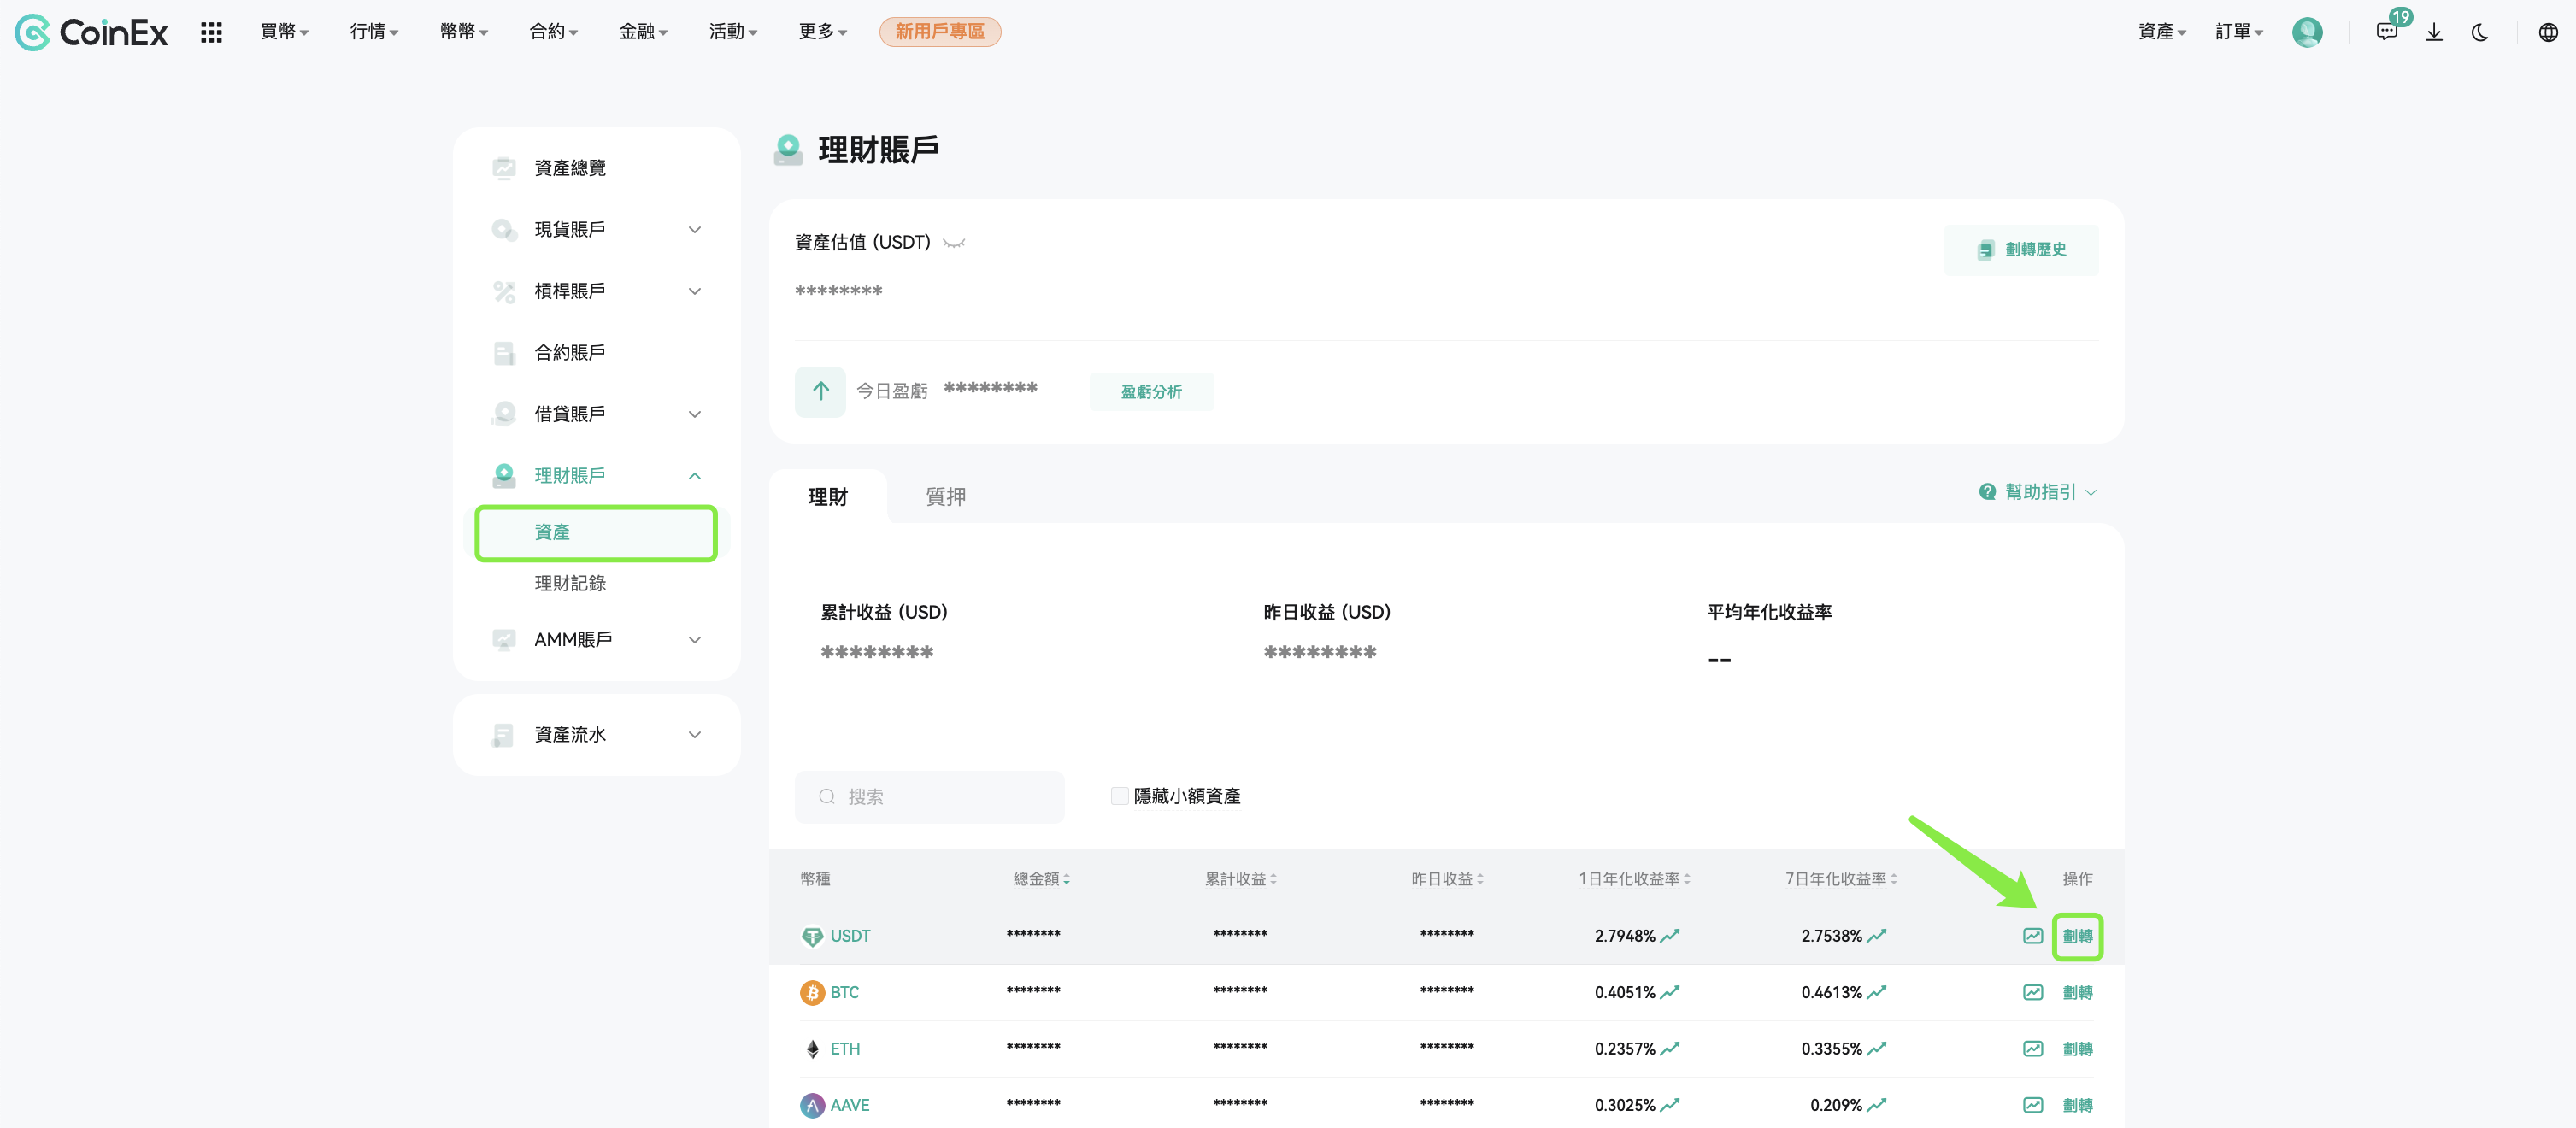Open the 金融 dropdown menu

click(643, 32)
